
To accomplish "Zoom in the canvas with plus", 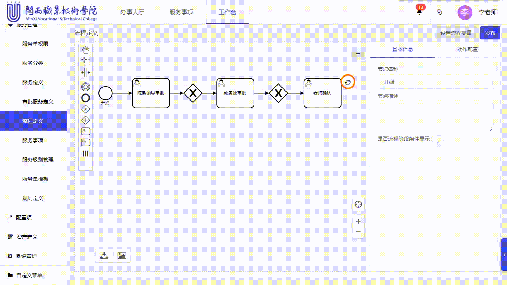I will [358, 221].
